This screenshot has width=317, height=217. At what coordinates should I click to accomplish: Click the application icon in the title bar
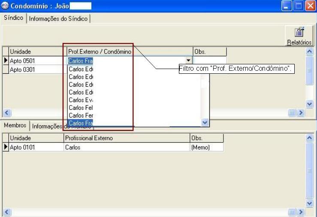click(5, 6)
